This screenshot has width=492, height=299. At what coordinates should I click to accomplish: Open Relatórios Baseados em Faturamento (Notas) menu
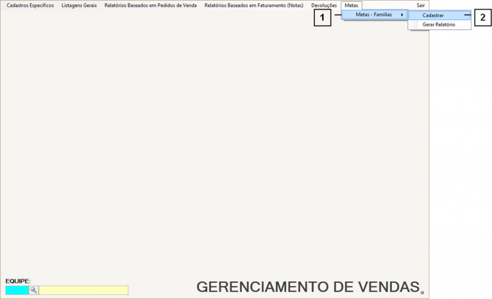tap(253, 6)
